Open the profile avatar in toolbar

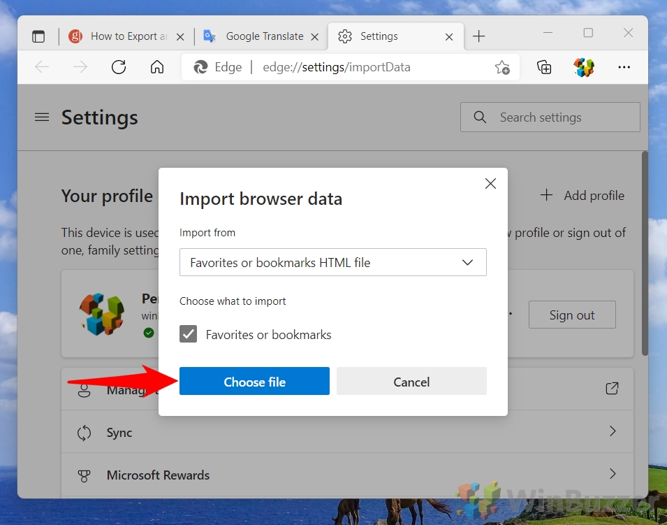(x=584, y=67)
